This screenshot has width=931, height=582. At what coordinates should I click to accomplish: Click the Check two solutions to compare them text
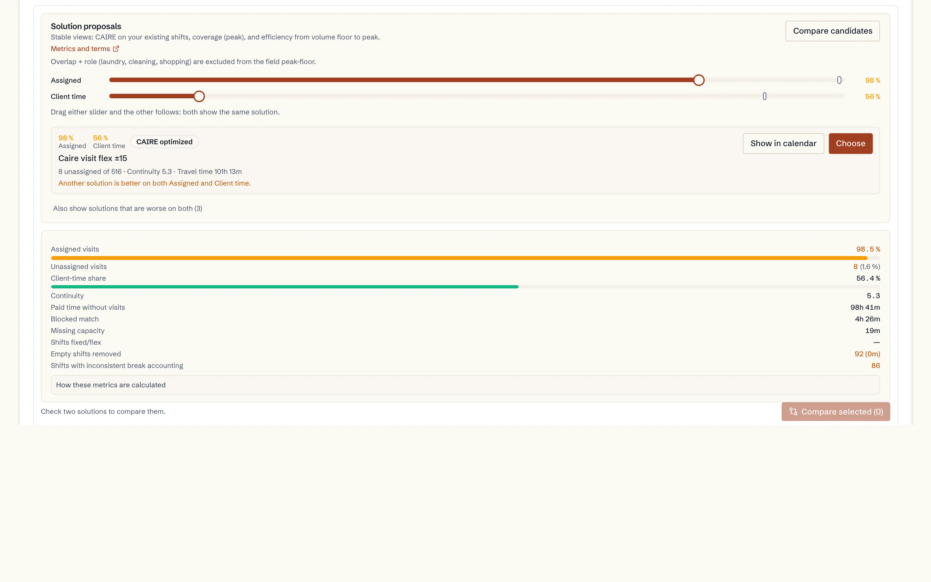[103, 412]
